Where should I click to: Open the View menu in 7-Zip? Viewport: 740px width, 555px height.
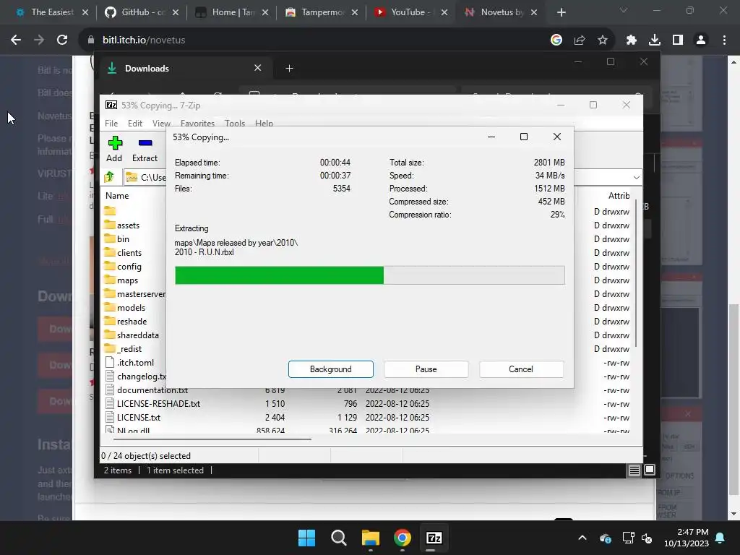click(x=161, y=123)
